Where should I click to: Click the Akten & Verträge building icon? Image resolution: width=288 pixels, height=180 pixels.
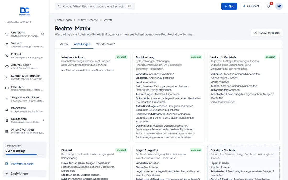tap(7, 131)
